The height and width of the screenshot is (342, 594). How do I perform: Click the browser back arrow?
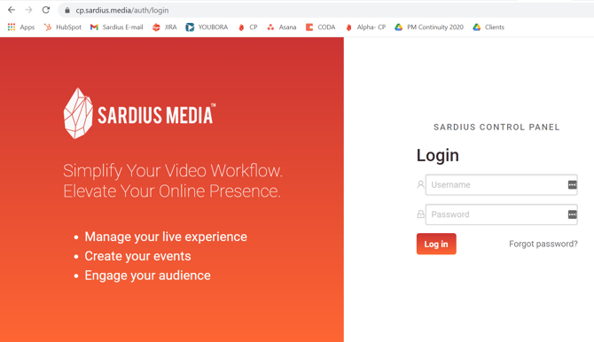12,10
